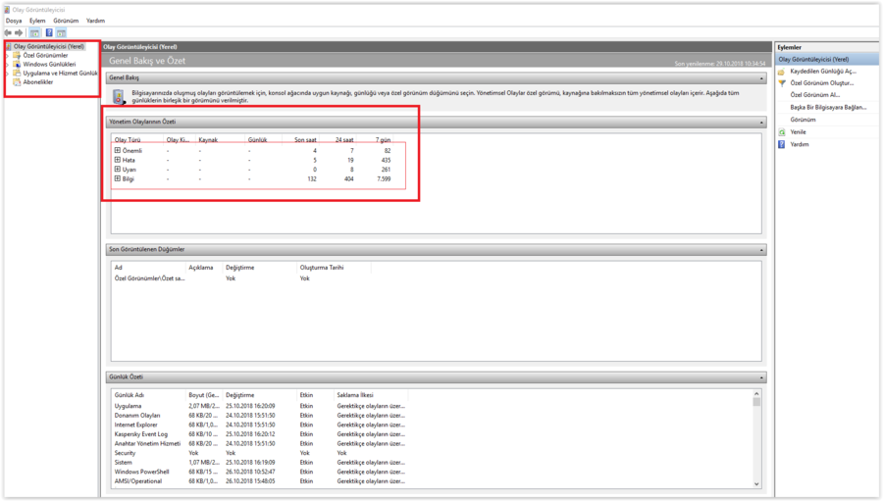Open the Eylem menu
Viewport: 883px width, 501px height.
(x=37, y=21)
